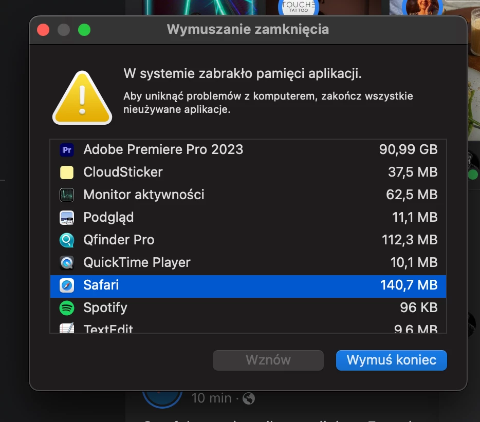This screenshot has height=422, width=480.
Task: Select the Adobe Premiere Pro 2023 row
Action: [248, 150]
